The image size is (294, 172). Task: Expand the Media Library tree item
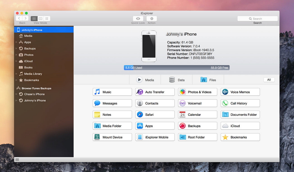pos(16,74)
